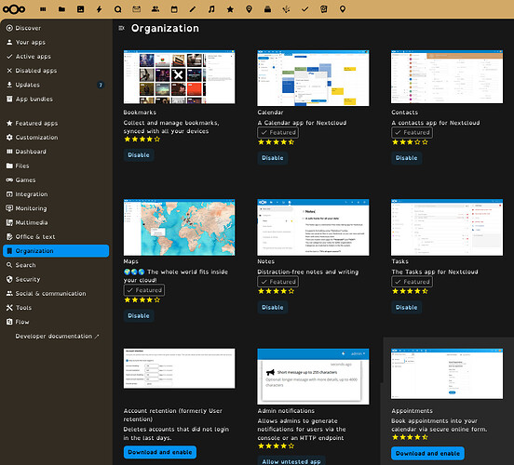Select Security category
514x465 pixels.
[x=56, y=279]
